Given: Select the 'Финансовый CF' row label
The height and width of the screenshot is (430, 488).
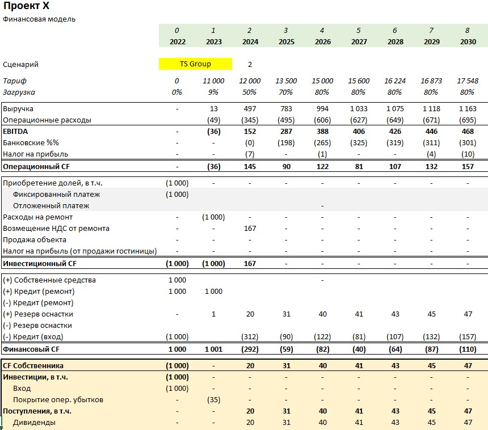Looking at the screenshot, I should [x=31, y=349].
